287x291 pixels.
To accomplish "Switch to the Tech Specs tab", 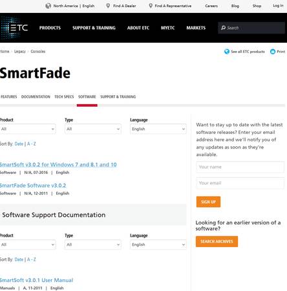I will pyautogui.click(x=64, y=97).
